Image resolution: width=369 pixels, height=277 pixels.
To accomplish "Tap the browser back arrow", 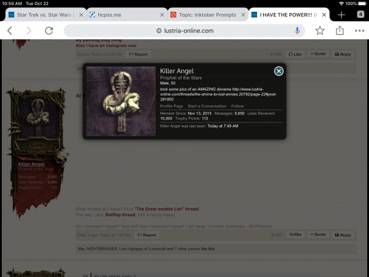I will [10, 30].
